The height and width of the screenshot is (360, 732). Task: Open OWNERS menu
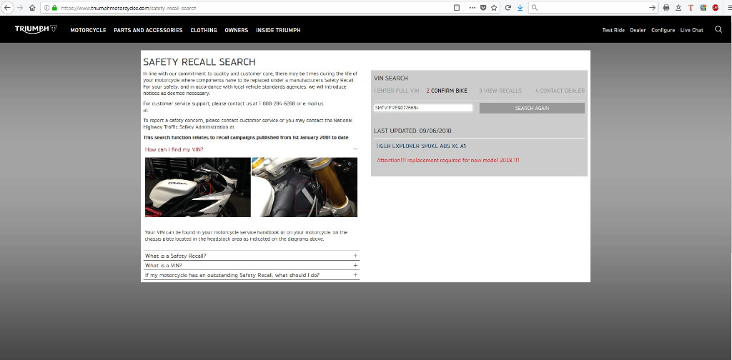[x=236, y=30]
